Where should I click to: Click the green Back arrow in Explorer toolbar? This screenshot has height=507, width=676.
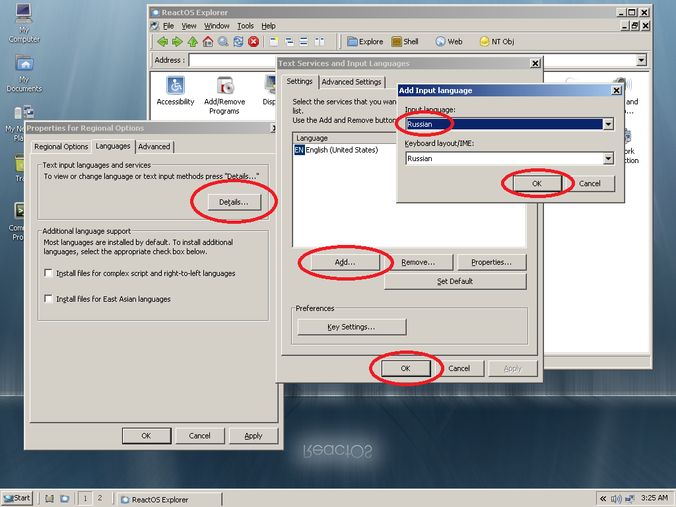point(162,42)
